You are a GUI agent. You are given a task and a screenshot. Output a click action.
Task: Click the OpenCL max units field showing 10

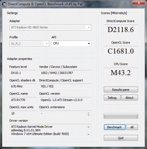pyautogui.click(x=23, y=114)
